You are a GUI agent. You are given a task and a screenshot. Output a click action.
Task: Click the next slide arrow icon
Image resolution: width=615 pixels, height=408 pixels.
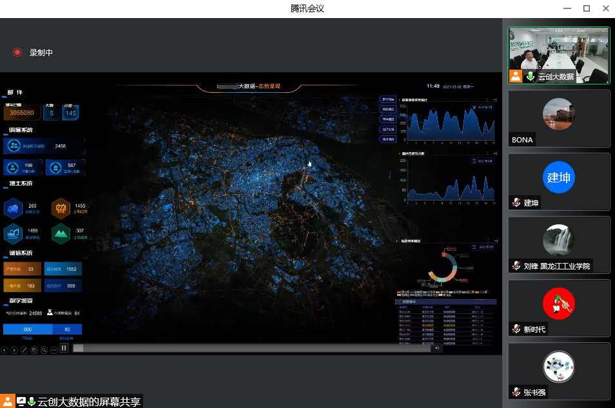click(x=14, y=350)
